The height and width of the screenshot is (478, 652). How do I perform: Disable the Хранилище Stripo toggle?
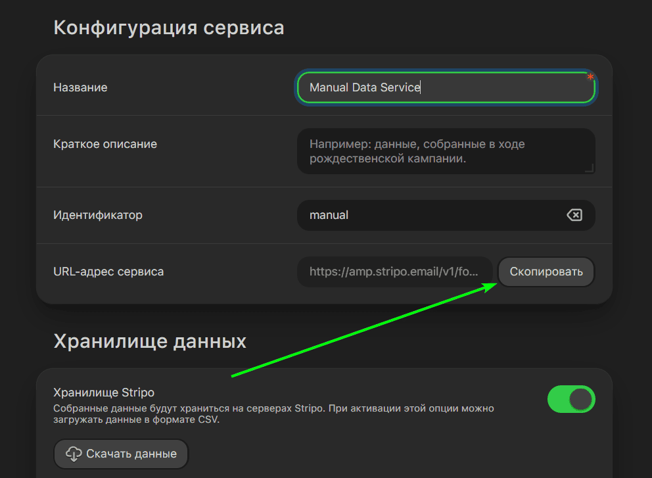point(571,399)
